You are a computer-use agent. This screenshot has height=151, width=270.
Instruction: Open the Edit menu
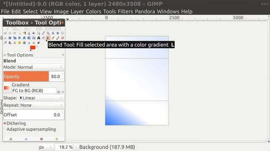[x=16, y=11]
